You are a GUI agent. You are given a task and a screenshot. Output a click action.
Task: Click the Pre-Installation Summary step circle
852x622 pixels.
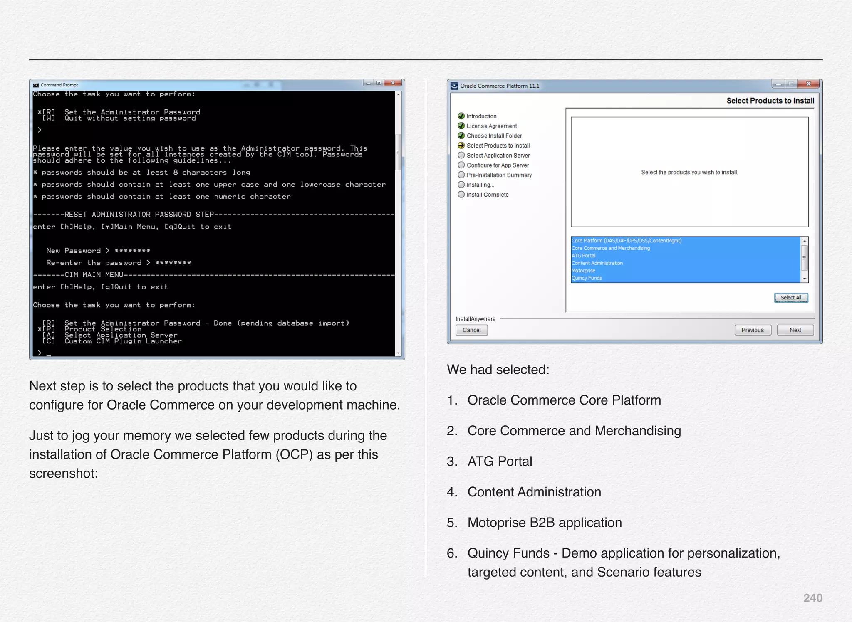[x=461, y=175]
